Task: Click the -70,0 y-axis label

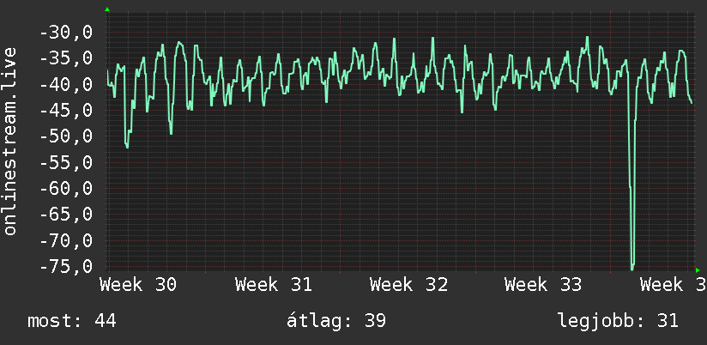Action: pos(66,240)
